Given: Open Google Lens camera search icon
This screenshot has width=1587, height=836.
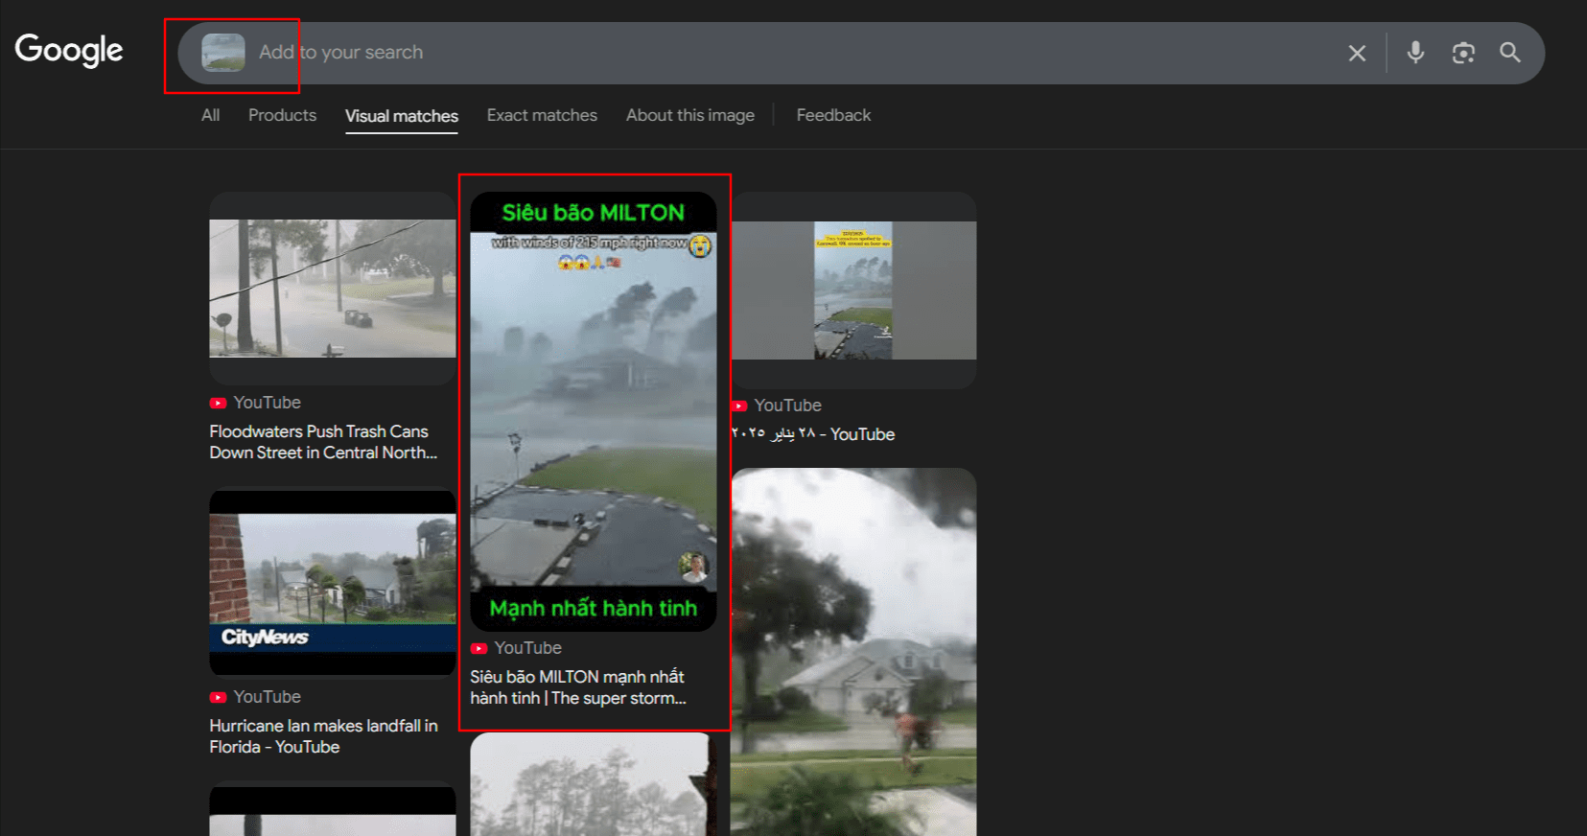Looking at the screenshot, I should pos(1462,53).
